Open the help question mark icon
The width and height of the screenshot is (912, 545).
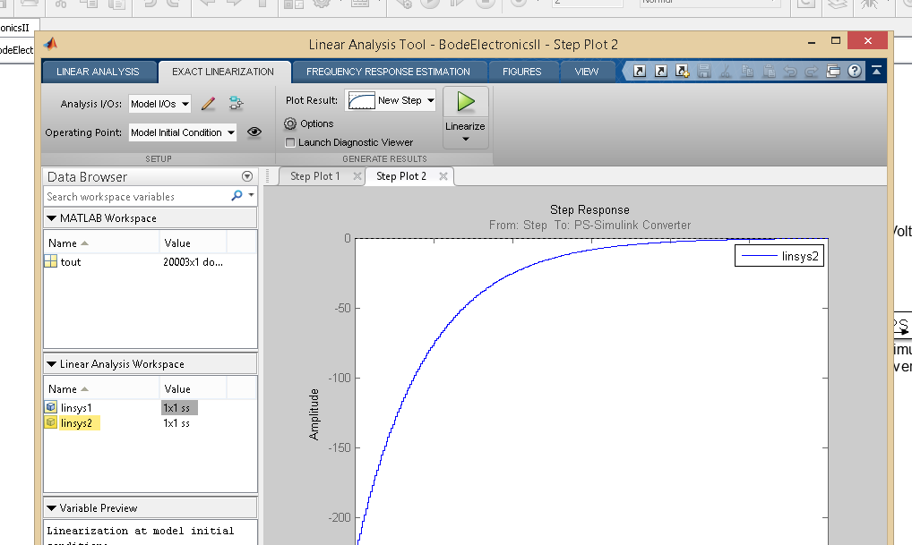855,72
